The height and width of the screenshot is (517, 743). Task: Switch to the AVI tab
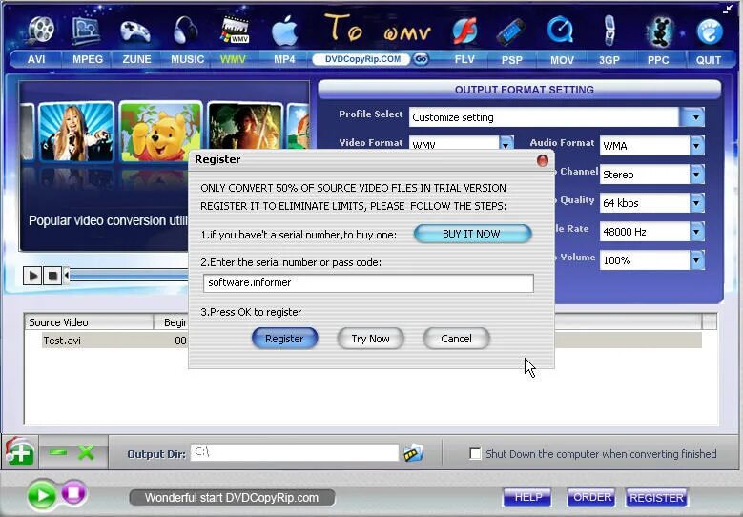36,60
